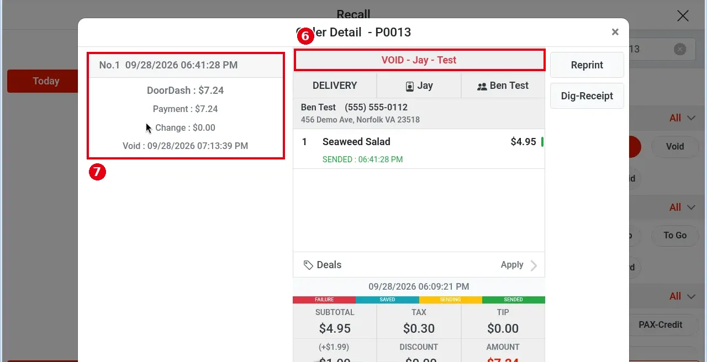
Task: Click the $4.95 price of Seaweed Salad
Action: tap(523, 142)
